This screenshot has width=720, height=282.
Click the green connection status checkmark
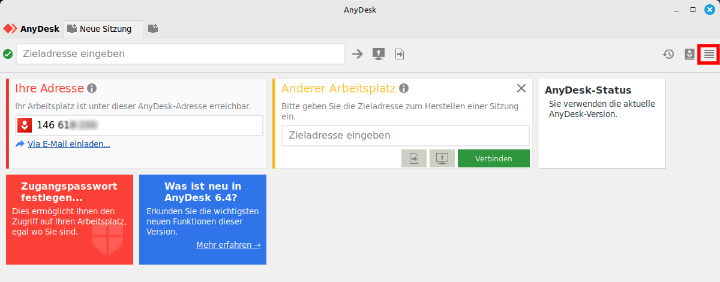pyautogui.click(x=8, y=54)
